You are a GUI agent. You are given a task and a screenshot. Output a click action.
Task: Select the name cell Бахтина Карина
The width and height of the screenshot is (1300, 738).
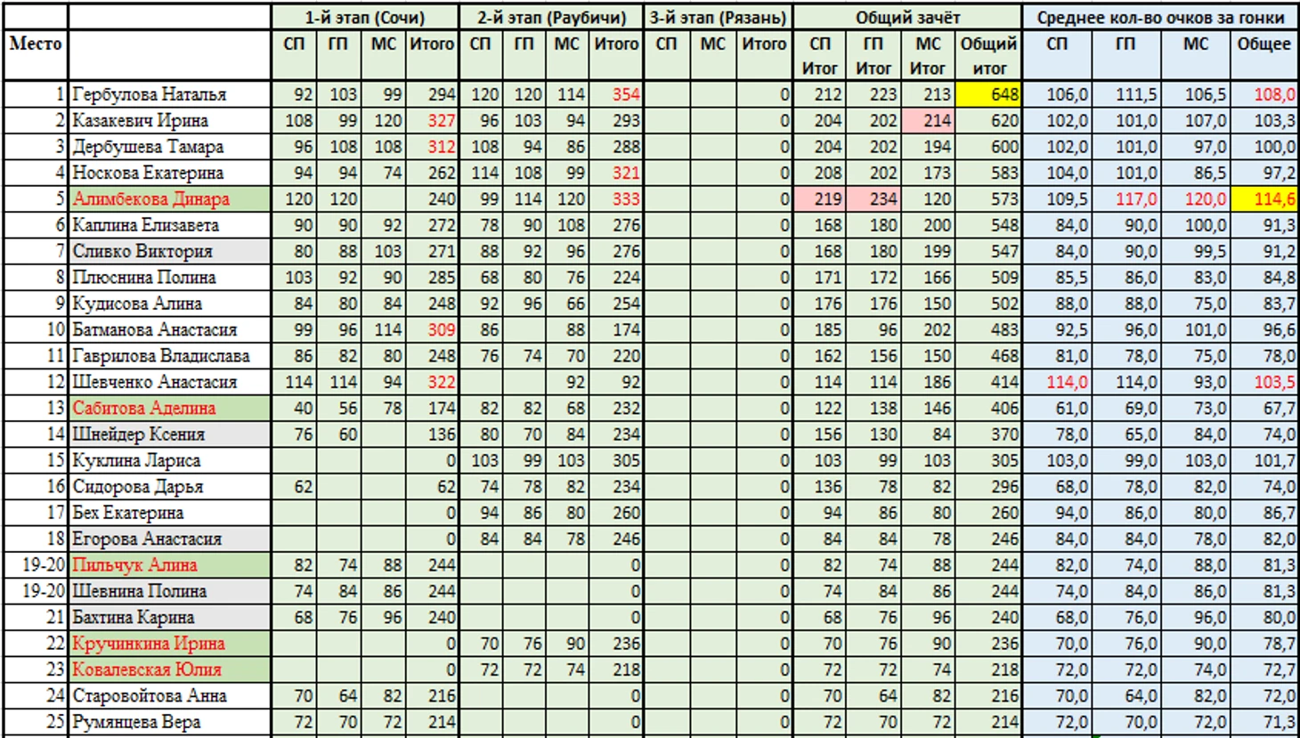[169, 617]
